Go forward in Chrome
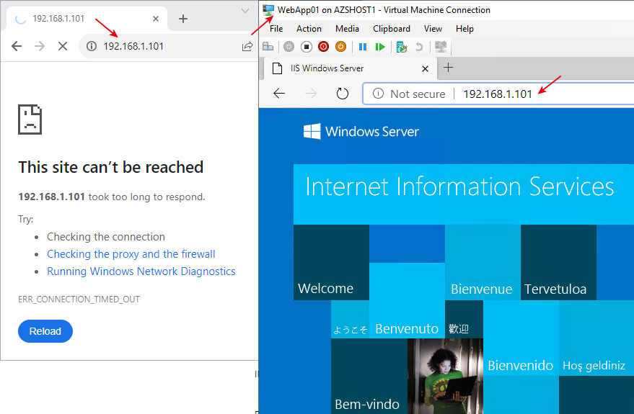This screenshot has height=414, width=634. (40, 46)
